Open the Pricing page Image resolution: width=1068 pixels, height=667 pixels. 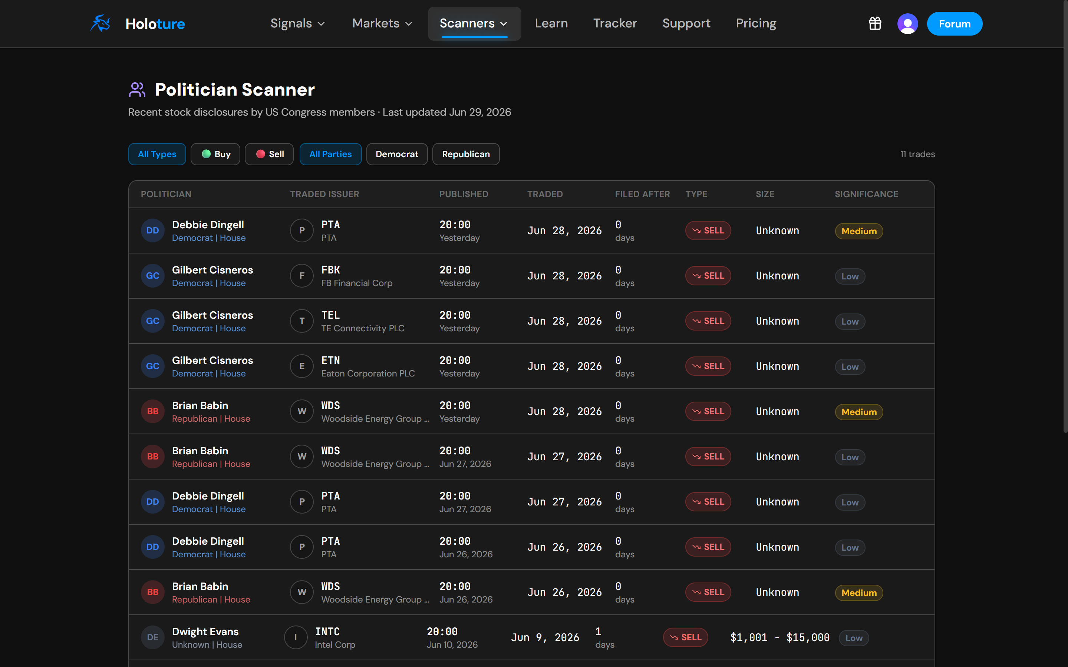click(x=755, y=23)
